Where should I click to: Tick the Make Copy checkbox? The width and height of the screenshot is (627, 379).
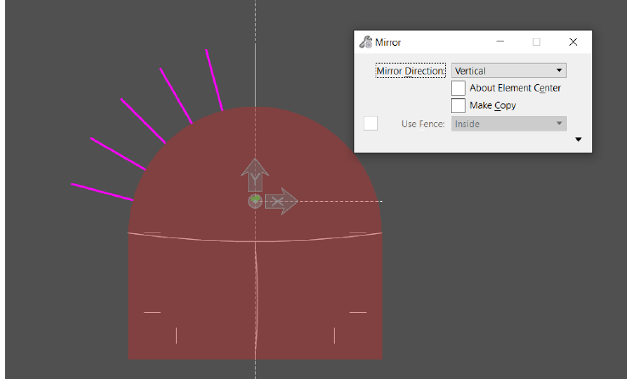[458, 106]
